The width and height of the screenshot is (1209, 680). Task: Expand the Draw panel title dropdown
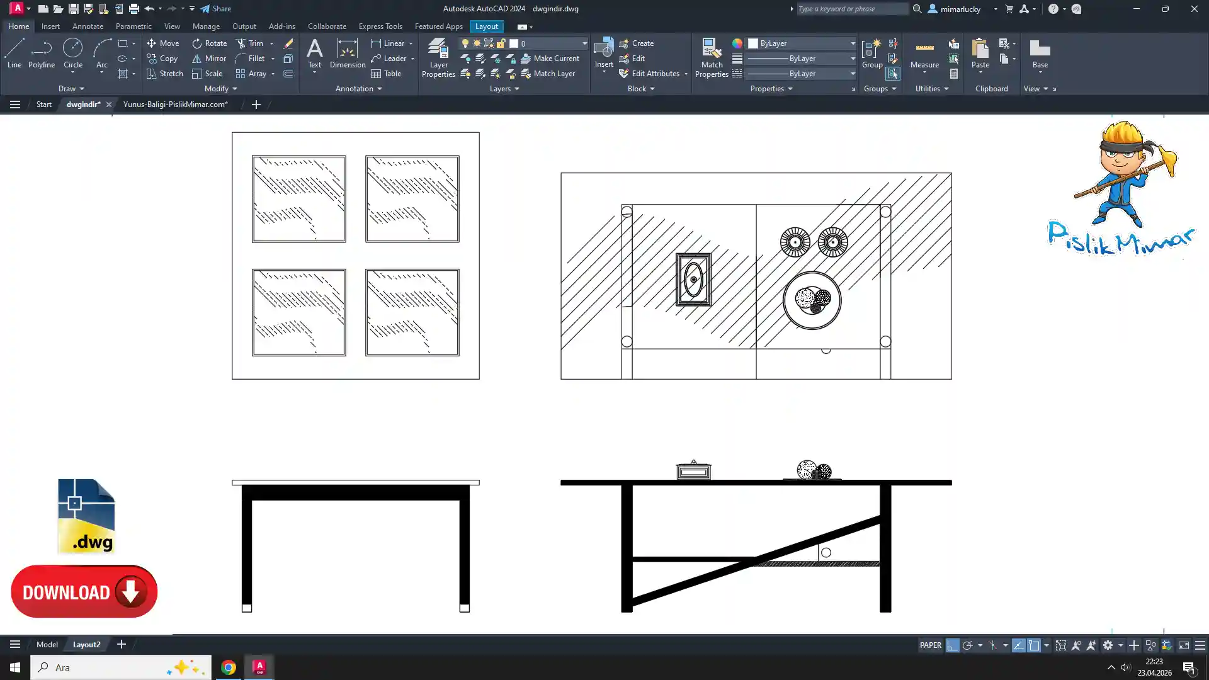71,89
